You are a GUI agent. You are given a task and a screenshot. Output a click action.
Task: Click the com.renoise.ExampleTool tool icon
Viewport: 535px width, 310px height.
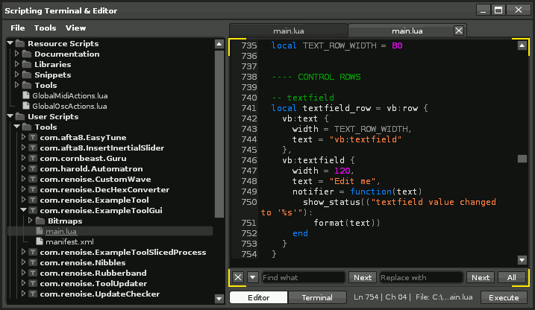click(x=33, y=200)
